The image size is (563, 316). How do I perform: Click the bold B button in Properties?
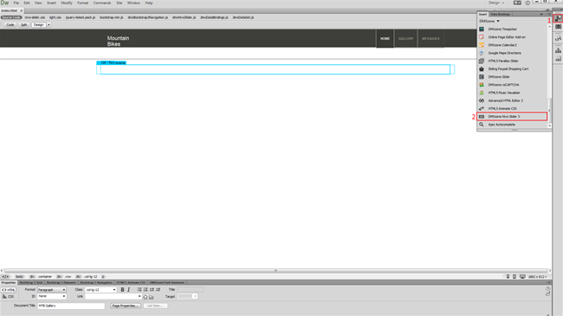tap(122, 289)
